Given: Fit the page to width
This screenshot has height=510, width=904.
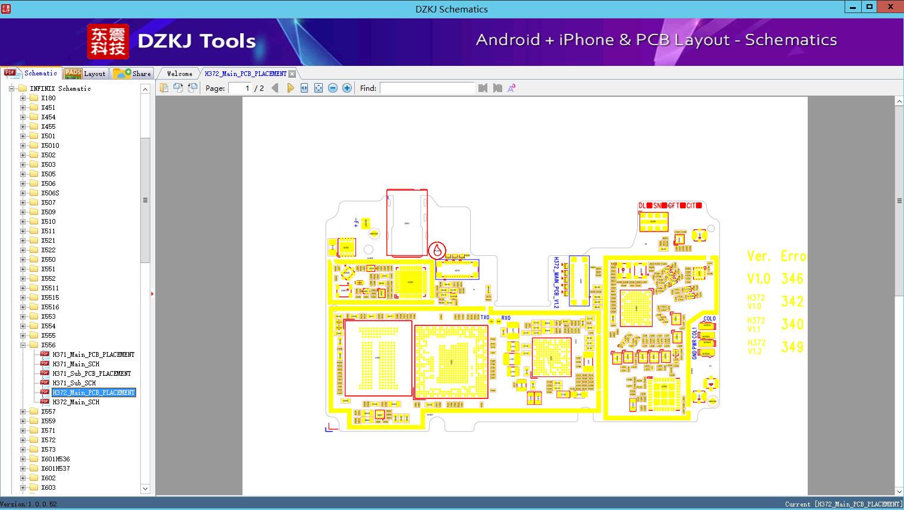Looking at the screenshot, I should [304, 88].
